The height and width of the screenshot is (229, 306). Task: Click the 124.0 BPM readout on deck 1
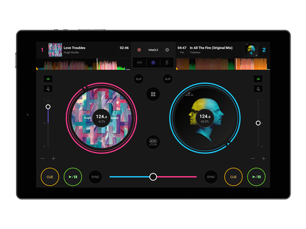(101, 116)
